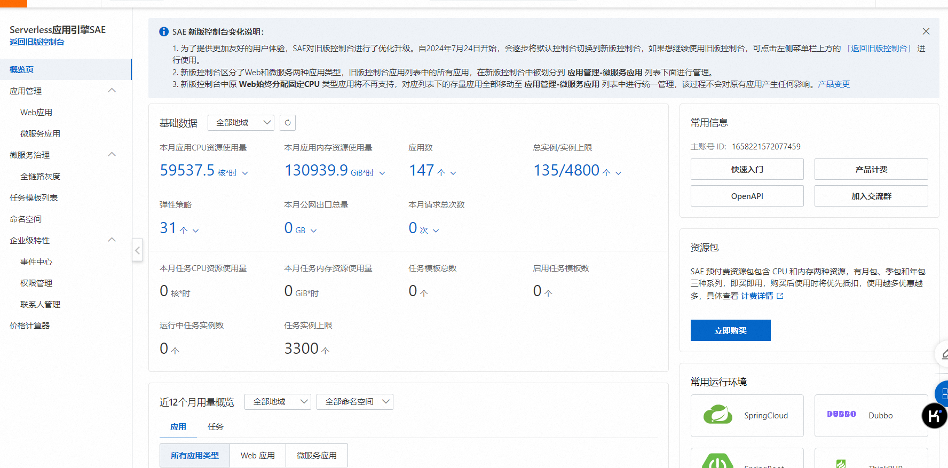Click the floating edit feedback icon

click(943, 354)
